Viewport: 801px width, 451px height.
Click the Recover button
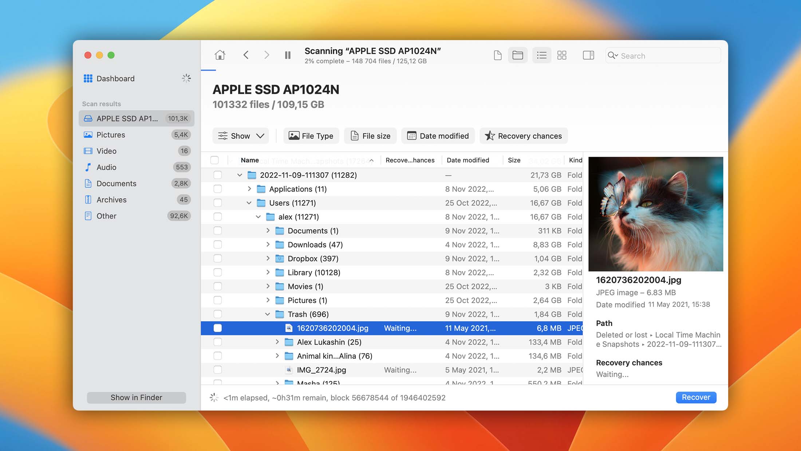pos(696,396)
